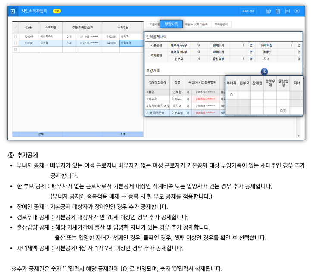The image size is (316, 280).
Task: Click the 소득자명 column header
Action: tap(50, 28)
